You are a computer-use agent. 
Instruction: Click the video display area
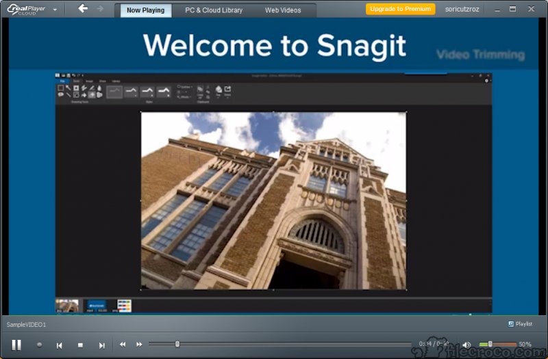pos(273,166)
